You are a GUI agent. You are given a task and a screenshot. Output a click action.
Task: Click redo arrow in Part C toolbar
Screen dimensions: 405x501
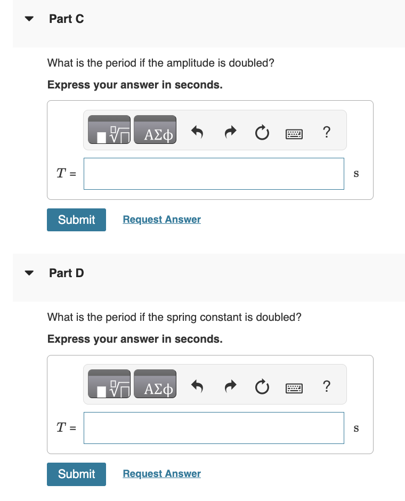tap(230, 132)
